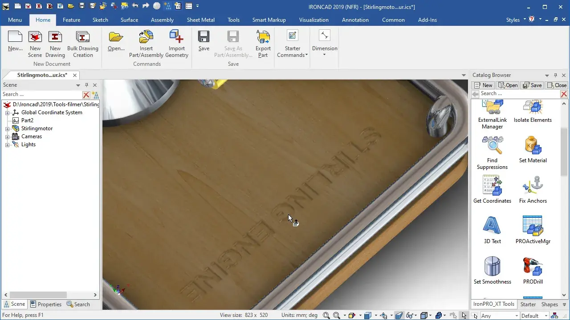This screenshot has width=570, height=320.
Task: Toggle the arrow select mode in status bar
Action: click(464, 316)
